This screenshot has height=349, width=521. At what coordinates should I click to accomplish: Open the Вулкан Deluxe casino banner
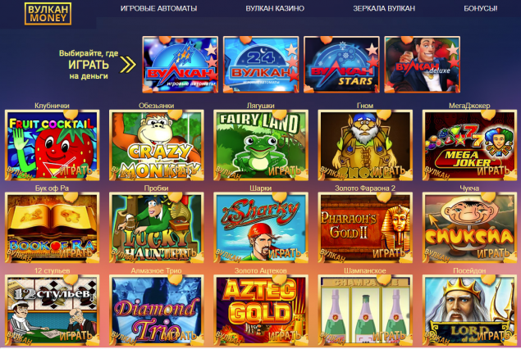(423, 65)
